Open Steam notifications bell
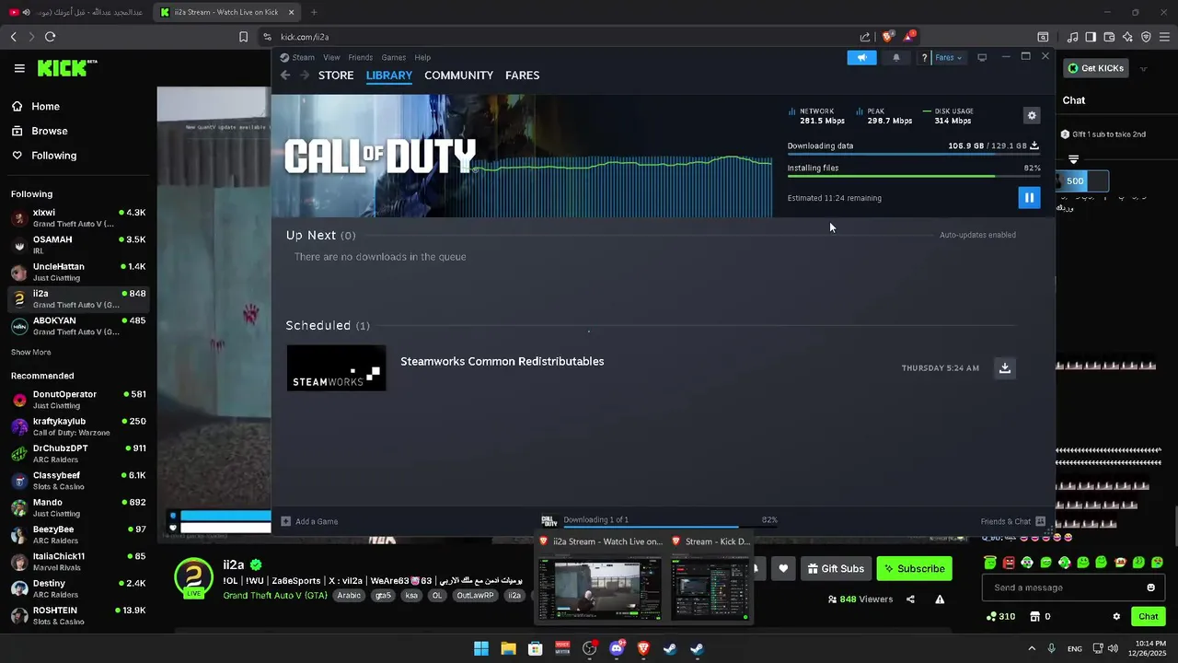The height and width of the screenshot is (663, 1178). [896, 57]
